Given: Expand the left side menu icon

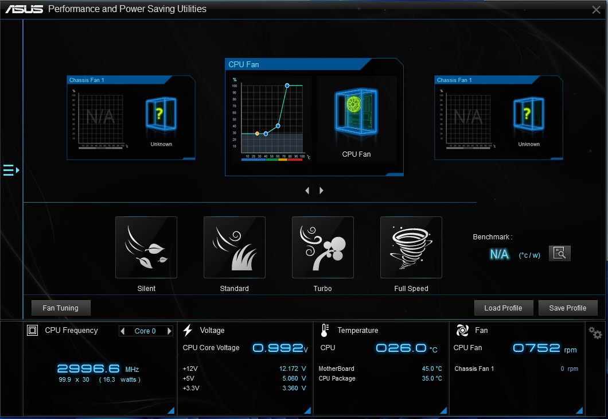Looking at the screenshot, I should tap(11, 170).
